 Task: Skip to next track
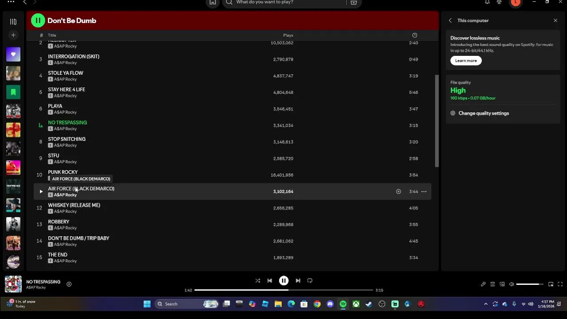tap(298, 280)
